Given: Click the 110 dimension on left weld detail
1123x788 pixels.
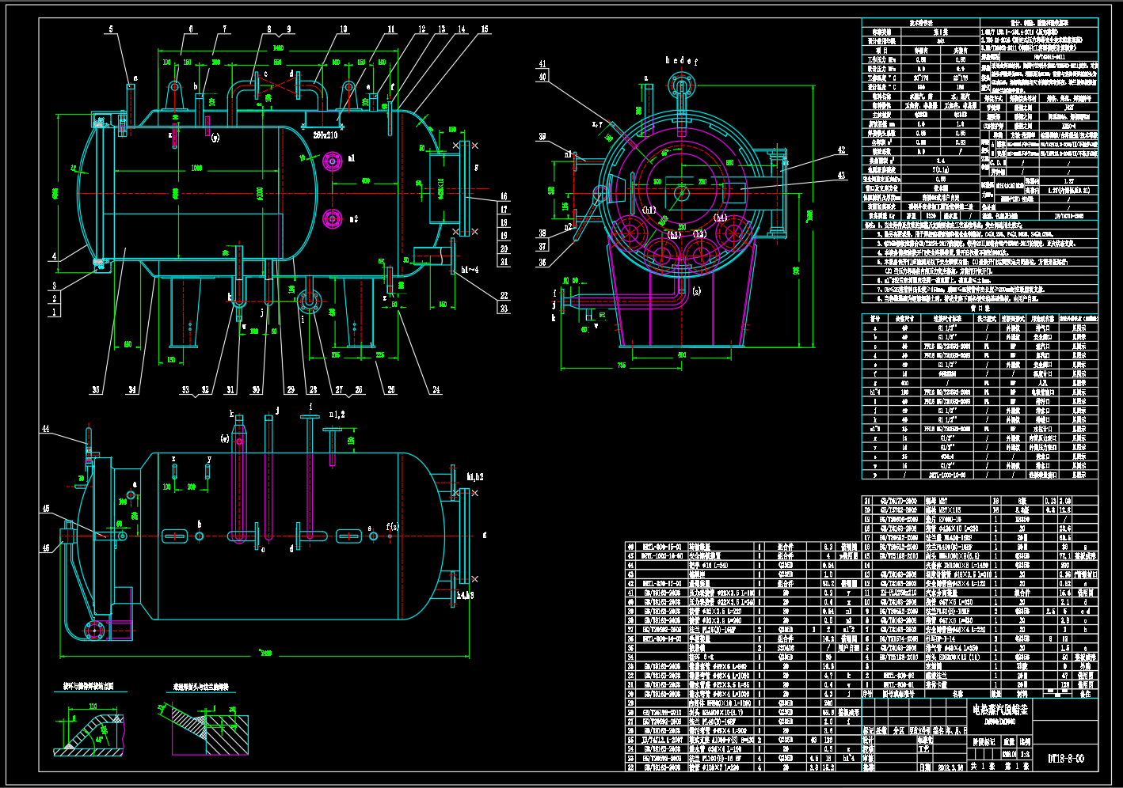Looking at the screenshot, I should tap(92, 706).
